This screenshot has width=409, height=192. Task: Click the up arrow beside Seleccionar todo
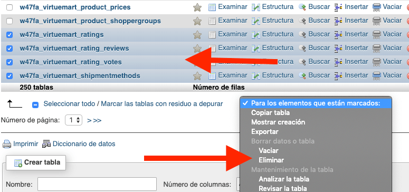click(15, 104)
